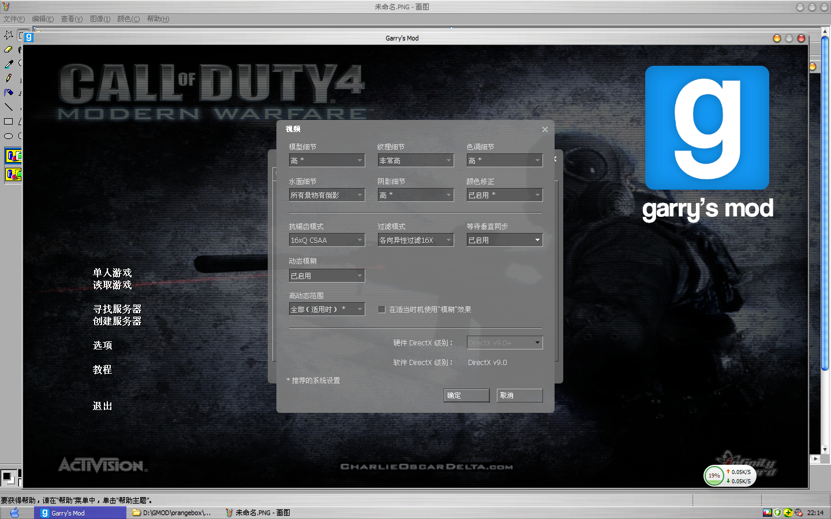Click the 推荐的系统设置 recommended settings note
Image resolution: width=831 pixels, height=519 pixels.
pos(313,381)
